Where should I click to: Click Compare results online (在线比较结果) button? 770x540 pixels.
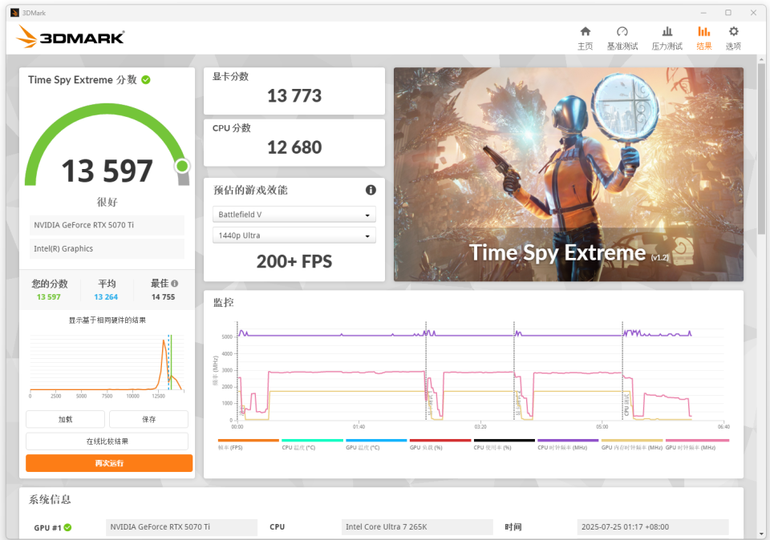(x=107, y=441)
